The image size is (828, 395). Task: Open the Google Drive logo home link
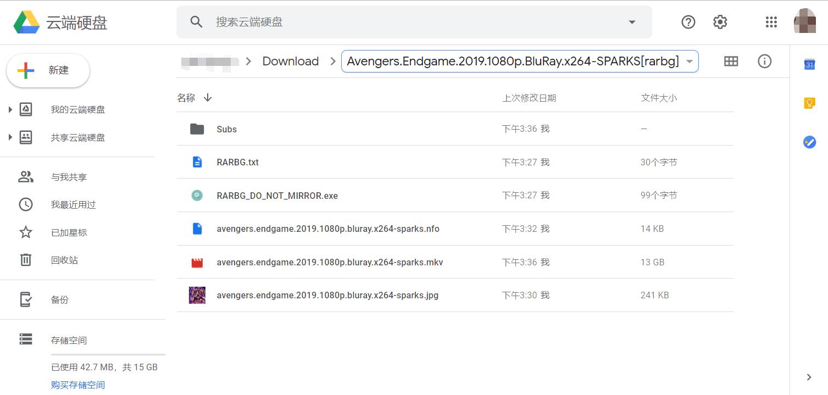click(x=60, y=22)
